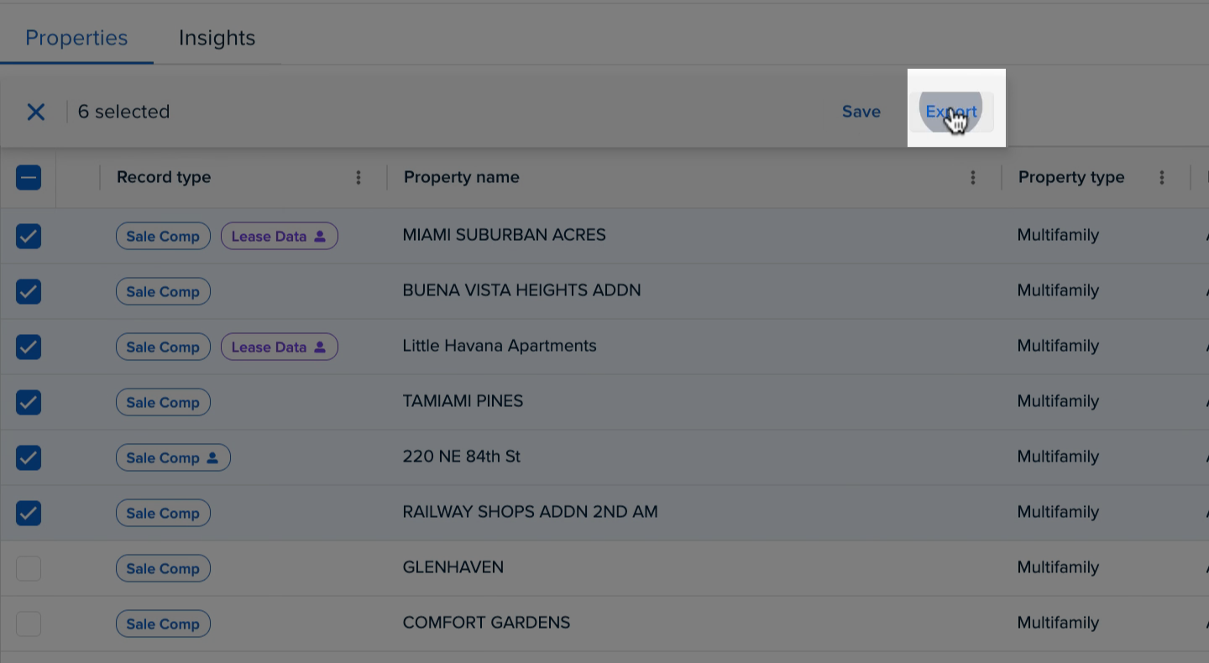Clear selection with the X icon
Screen dimensions: 1209x663
click(35, 112)
